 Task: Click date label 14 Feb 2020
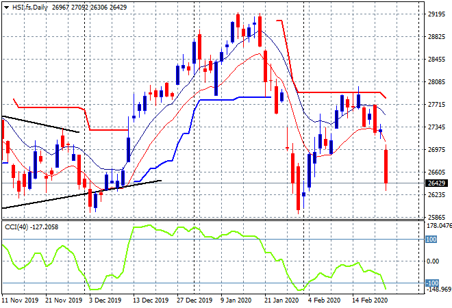coord(370,300)
